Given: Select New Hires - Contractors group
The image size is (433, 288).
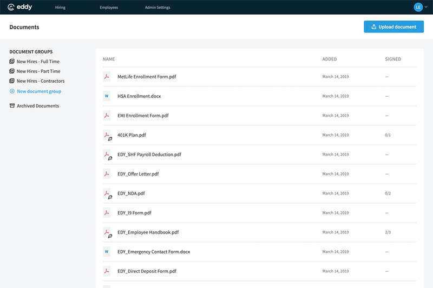Looking at the screenshot, I should [40, 81].
